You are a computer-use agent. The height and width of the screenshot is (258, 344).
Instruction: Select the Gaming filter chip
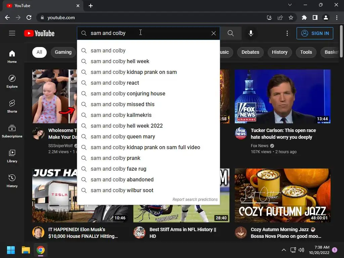pyautogui.click(x=63, y=52)
